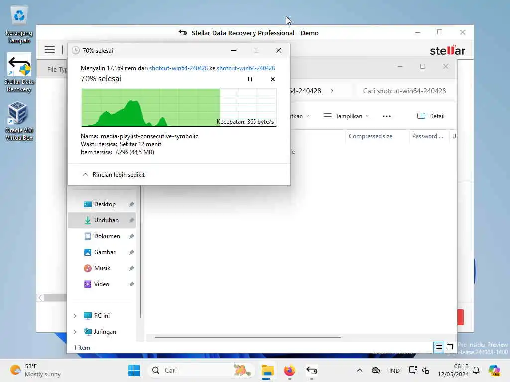Open the Oracle VM VirtualBox desktop shortcut
This screenshot has width=510, height=382.
pyautogui.click(x=19, y=121)
